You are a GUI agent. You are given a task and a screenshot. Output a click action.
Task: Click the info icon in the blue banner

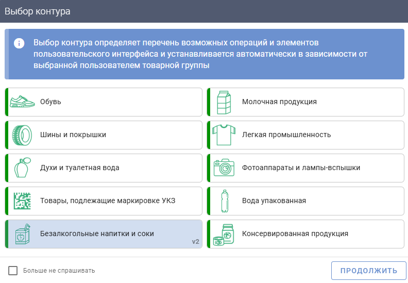click(x=19, y=43)
